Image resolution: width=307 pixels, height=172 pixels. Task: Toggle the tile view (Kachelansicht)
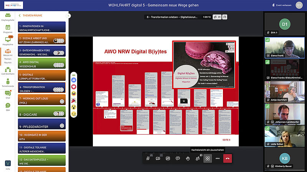(208, 158)
